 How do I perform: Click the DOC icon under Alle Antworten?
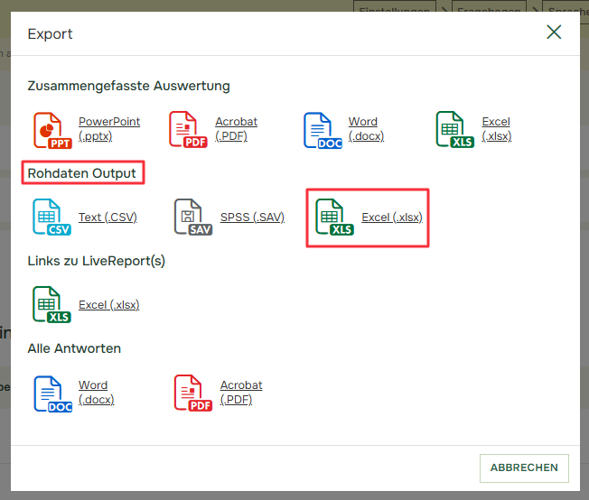coord(51,394)
